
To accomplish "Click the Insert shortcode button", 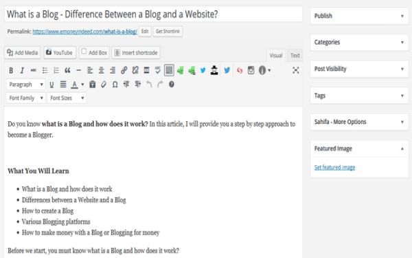I will 136,53.
